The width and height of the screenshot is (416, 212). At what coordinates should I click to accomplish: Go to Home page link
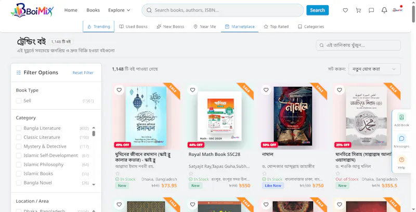point(71,10)
